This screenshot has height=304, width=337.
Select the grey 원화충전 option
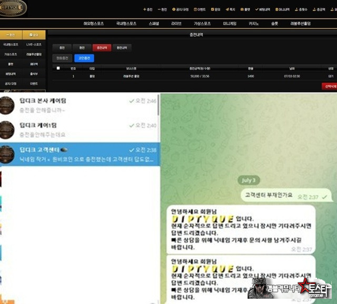click(62, 58)
